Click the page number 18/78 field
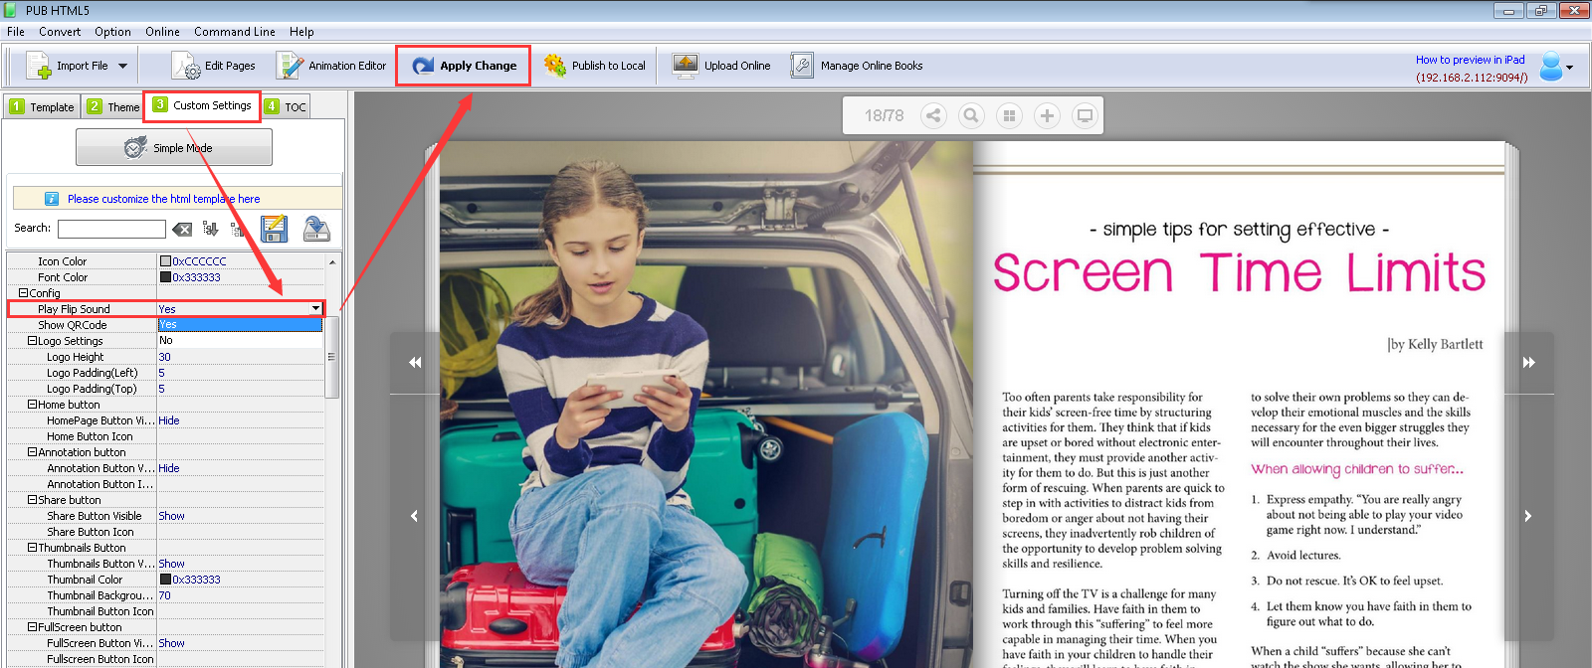This screenshot has height=668, width=1592. 884,115
